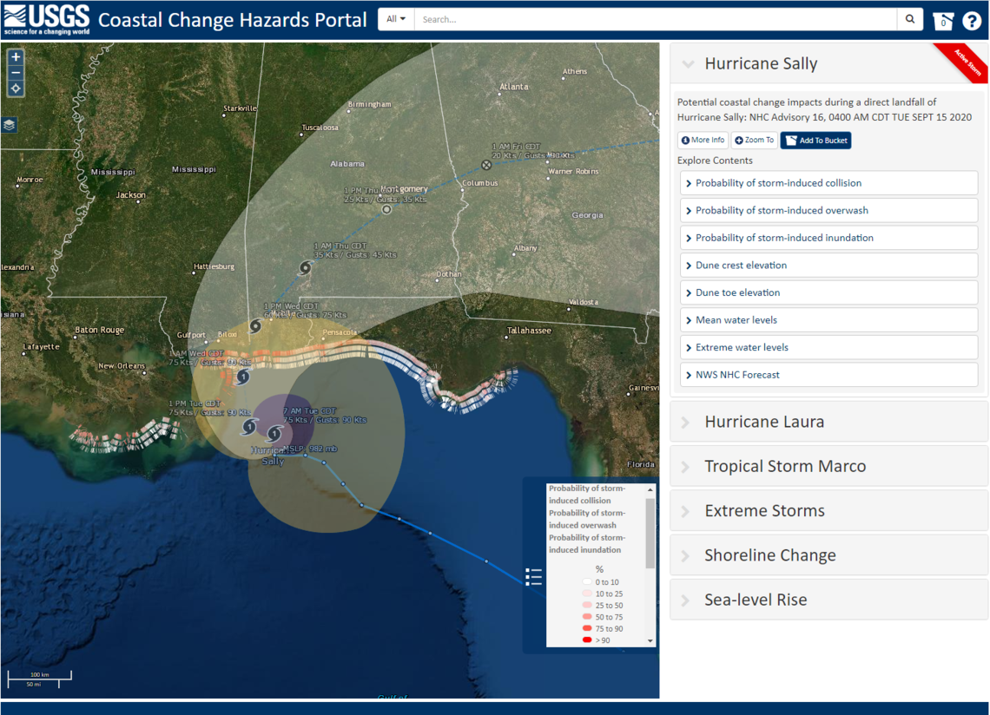Click the 1 AM Fri CDT crossed-circle marker
This screenshot has width=990, height=715.
[486, 165]
